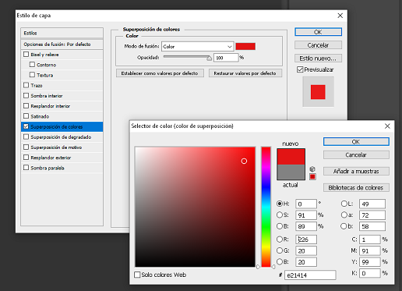Click Establecer como valores por defecto

pyautogui.click(x=160, y=73)
